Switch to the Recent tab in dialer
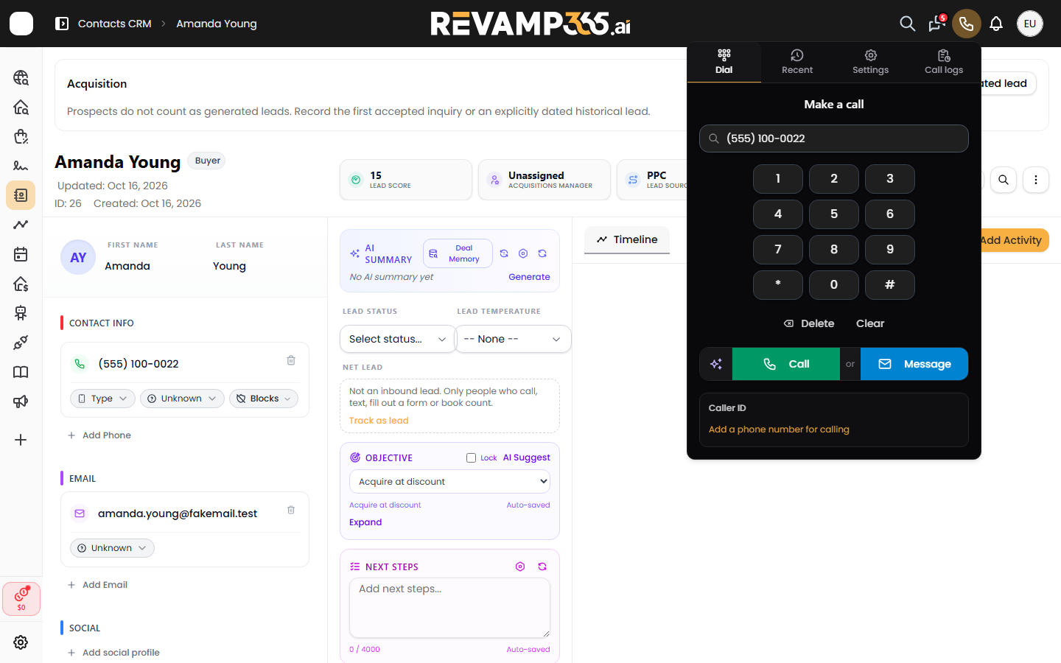 click(x=797, y=62)
